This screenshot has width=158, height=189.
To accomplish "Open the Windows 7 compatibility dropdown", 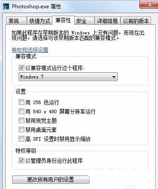I will pyautogui.click(x=68, y=77).
